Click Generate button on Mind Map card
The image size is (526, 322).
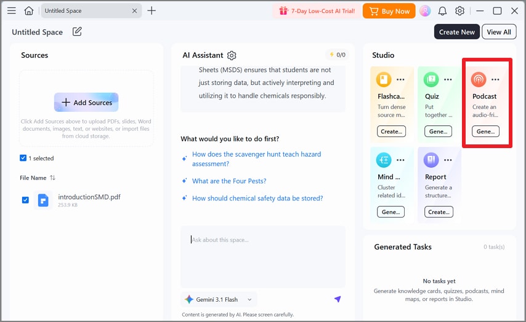391,212
